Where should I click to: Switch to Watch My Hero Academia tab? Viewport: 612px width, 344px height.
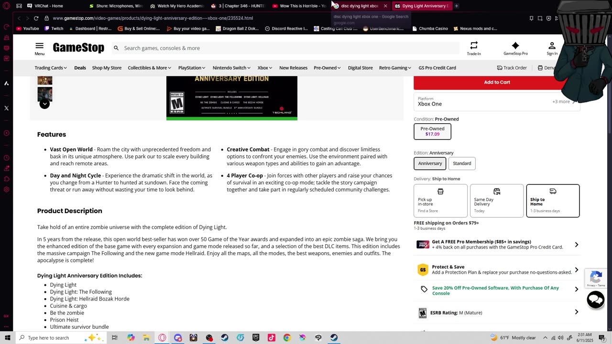[177, 6]
